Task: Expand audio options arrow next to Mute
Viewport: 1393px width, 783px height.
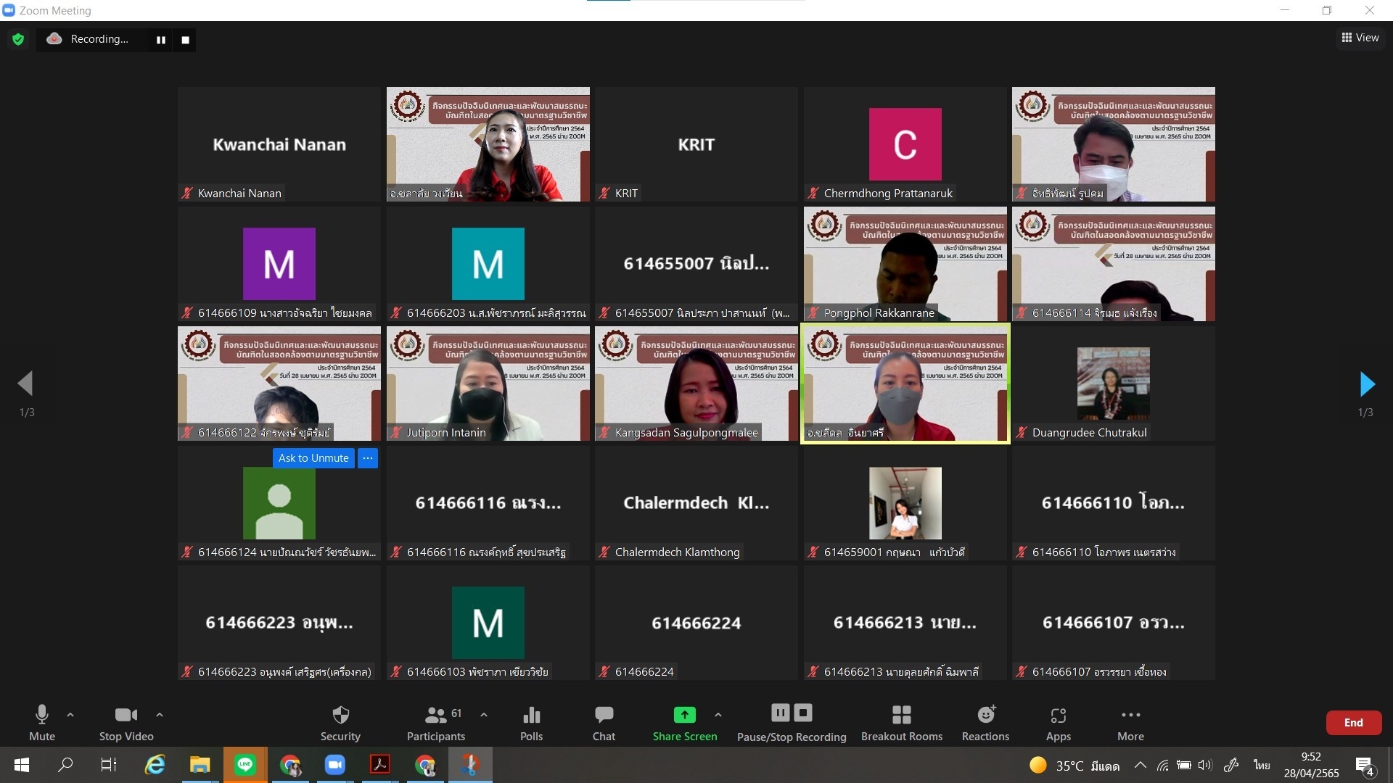Action: pyautogui.click(x=70, y=715)
